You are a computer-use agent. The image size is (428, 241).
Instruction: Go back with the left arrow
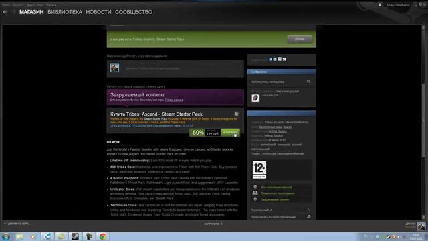[x=5, y=12]
